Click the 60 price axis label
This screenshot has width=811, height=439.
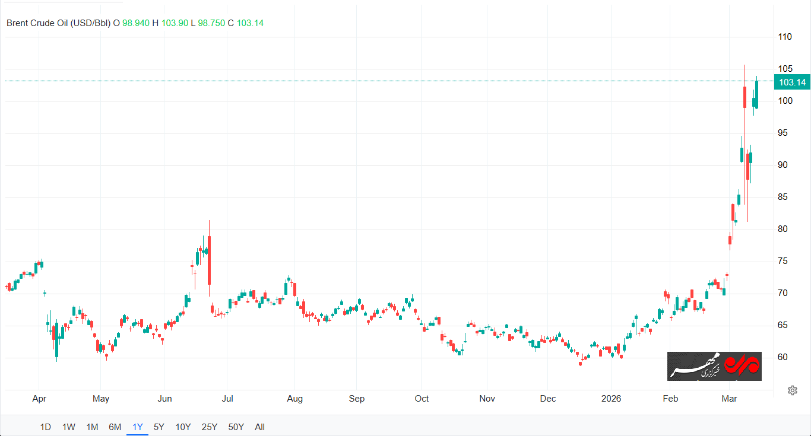pos(783,357)
